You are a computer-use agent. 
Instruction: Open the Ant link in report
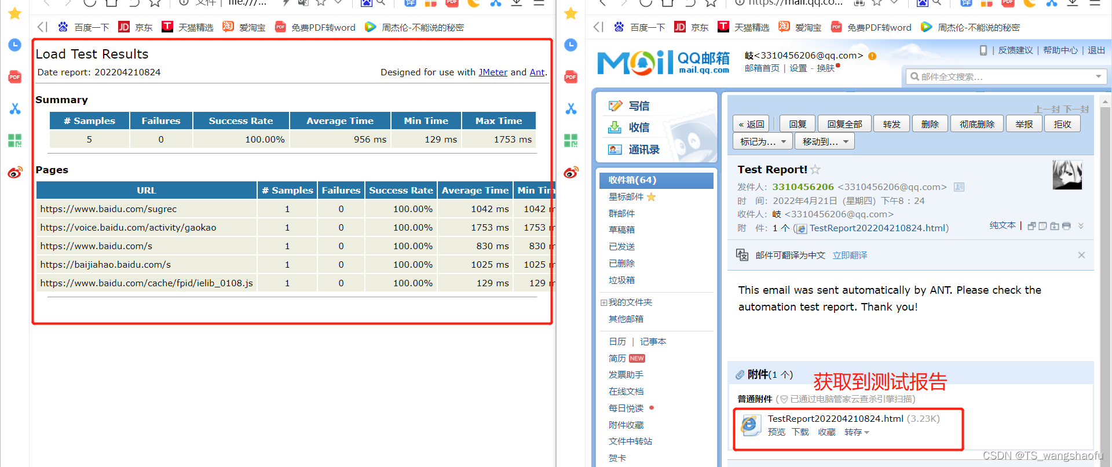click(x=537, y=72)
